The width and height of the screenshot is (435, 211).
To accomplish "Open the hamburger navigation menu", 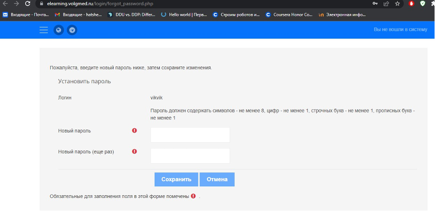I will tap(44, 30).
